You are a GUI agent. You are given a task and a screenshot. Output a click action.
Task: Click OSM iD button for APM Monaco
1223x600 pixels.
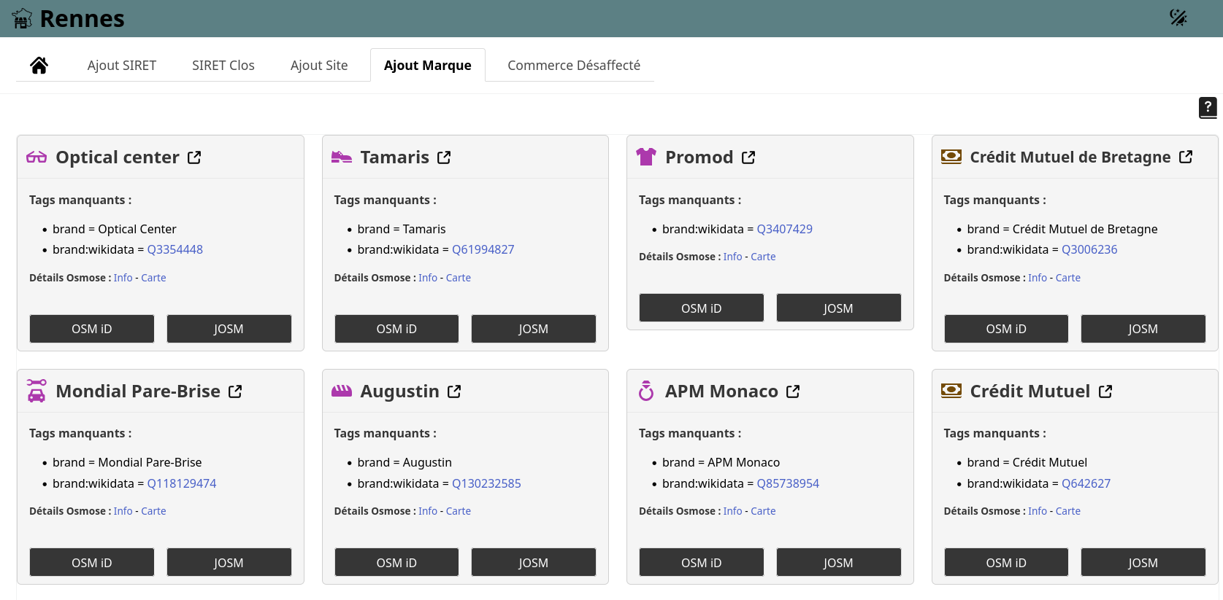click(x=702, y=563)
